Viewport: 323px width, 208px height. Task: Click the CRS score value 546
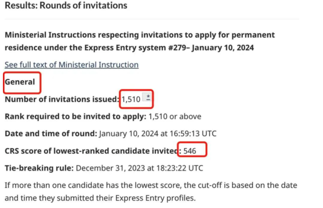(190, 151)
